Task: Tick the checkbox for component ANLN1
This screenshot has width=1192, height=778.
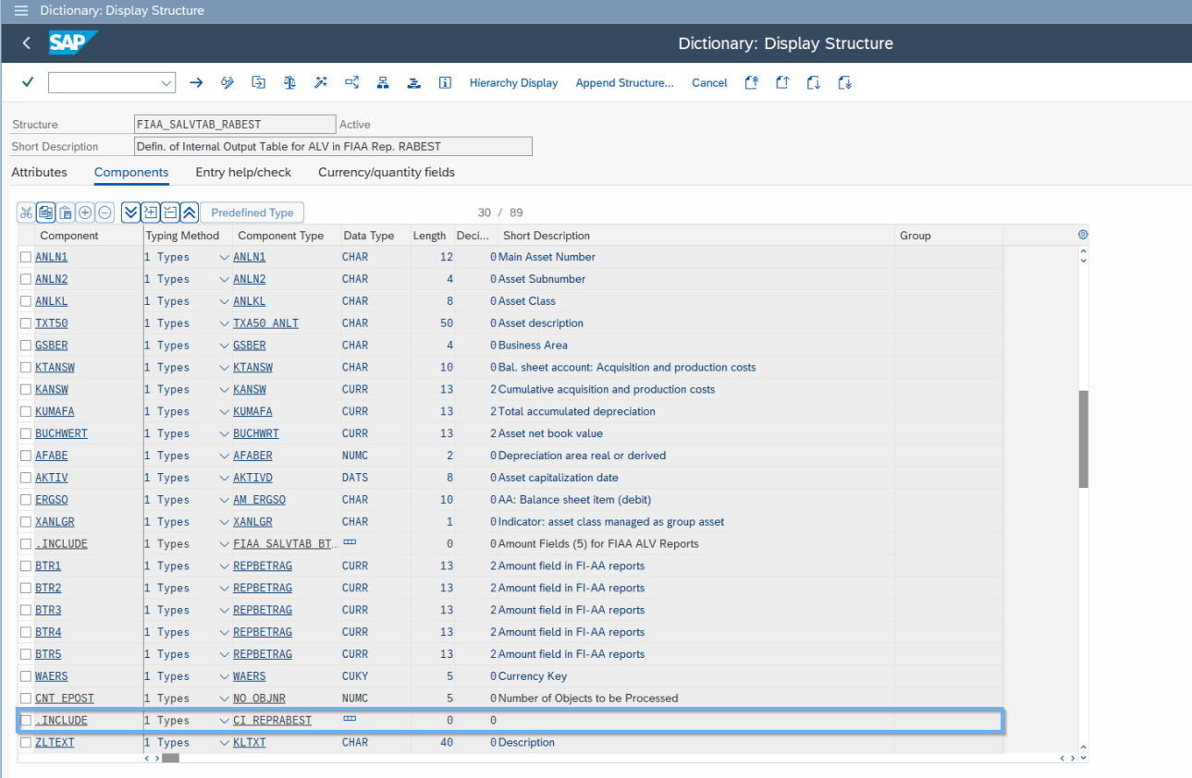Action: point(26,257)
